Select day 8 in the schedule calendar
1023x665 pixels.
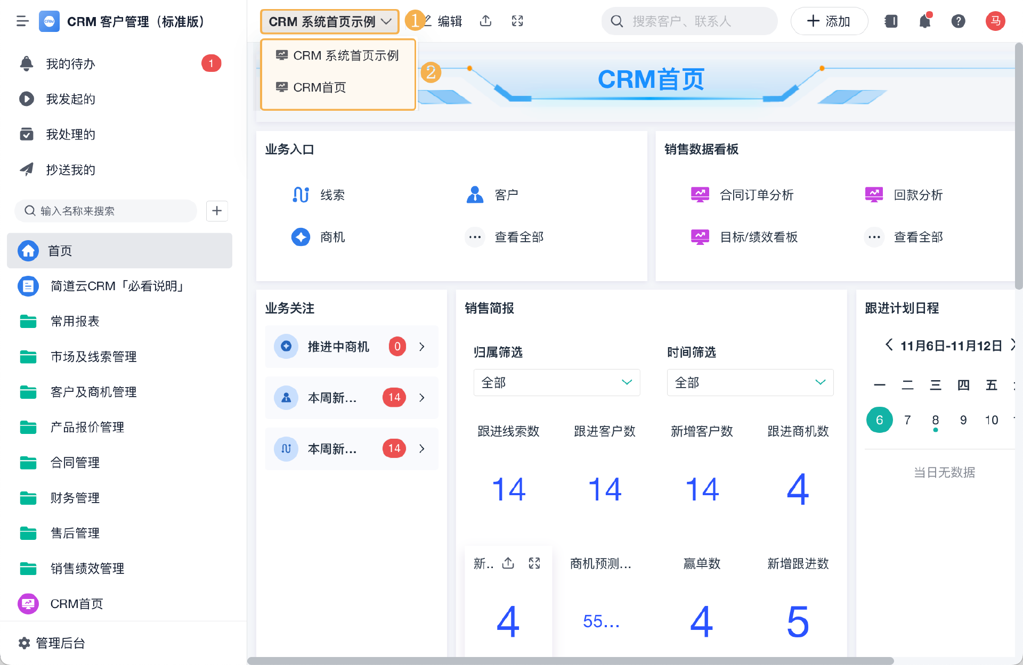coord(935,420)
